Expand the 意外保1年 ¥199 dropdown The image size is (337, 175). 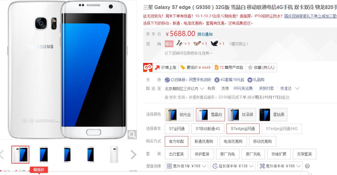(186, 166)
